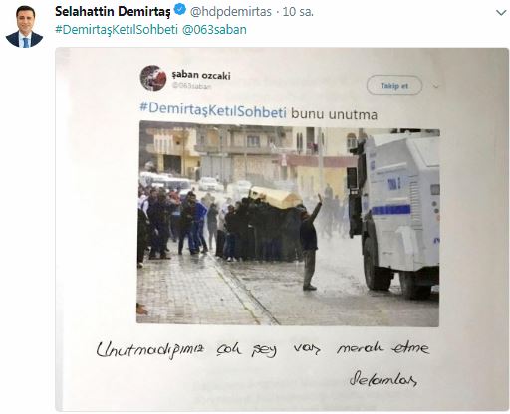510x414 pixels.
Task: Expand the tweet options chevron
Action: [501, 13]
